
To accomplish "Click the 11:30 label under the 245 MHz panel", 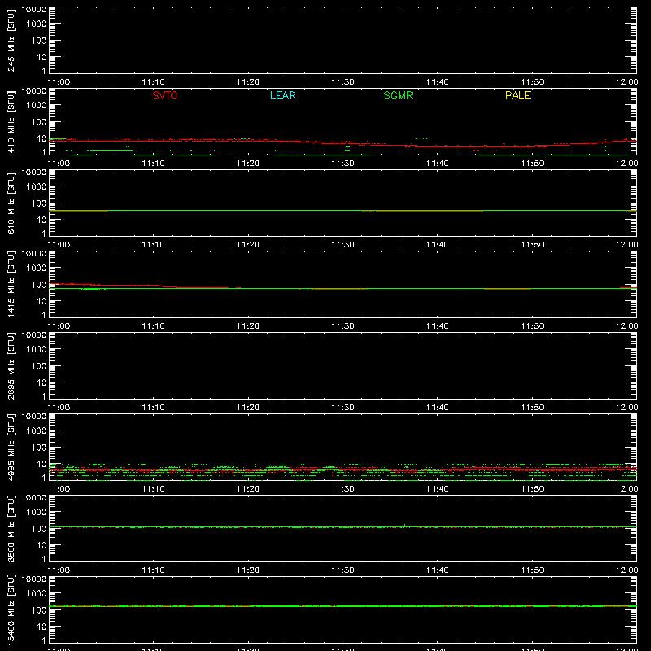I will pyautogui.click(x=343, y=82).
